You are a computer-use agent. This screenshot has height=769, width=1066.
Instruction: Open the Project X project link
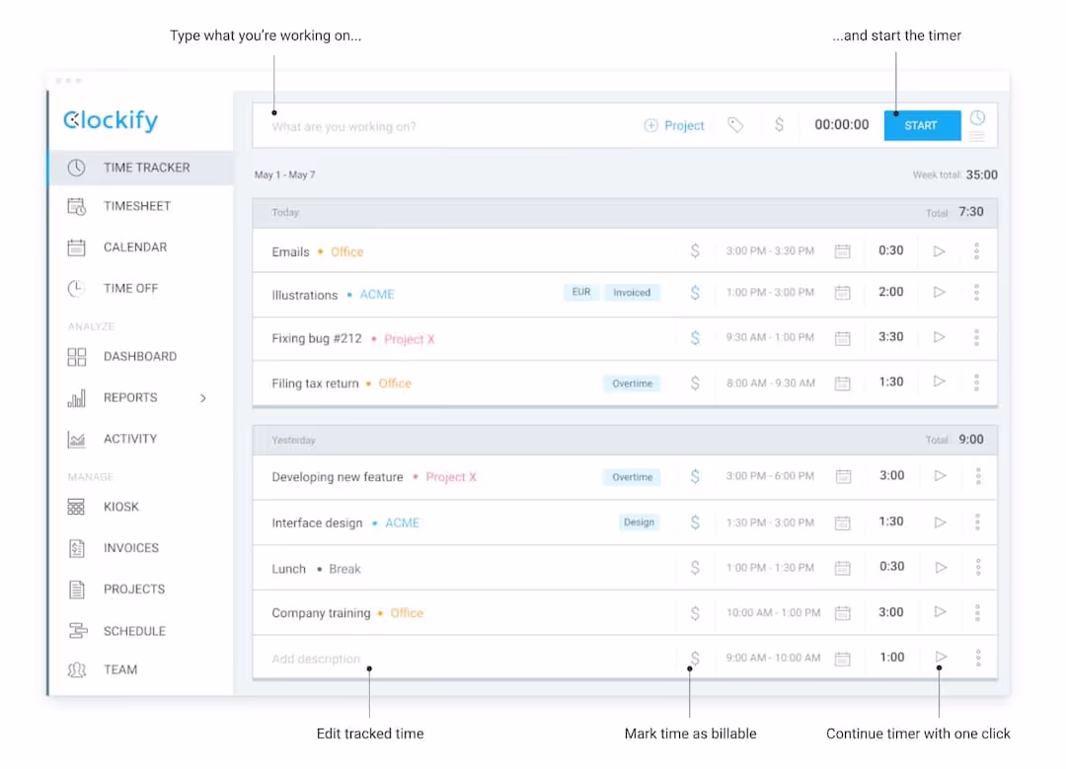pos(409,338)
